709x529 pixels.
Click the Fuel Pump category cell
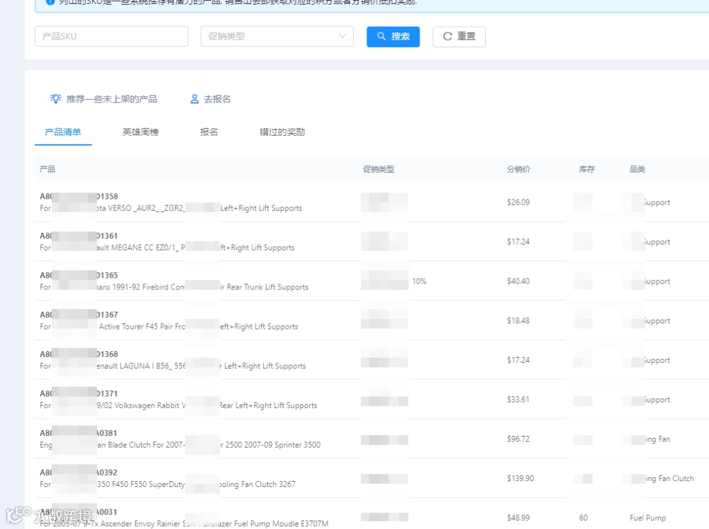[x=647, y=518]
